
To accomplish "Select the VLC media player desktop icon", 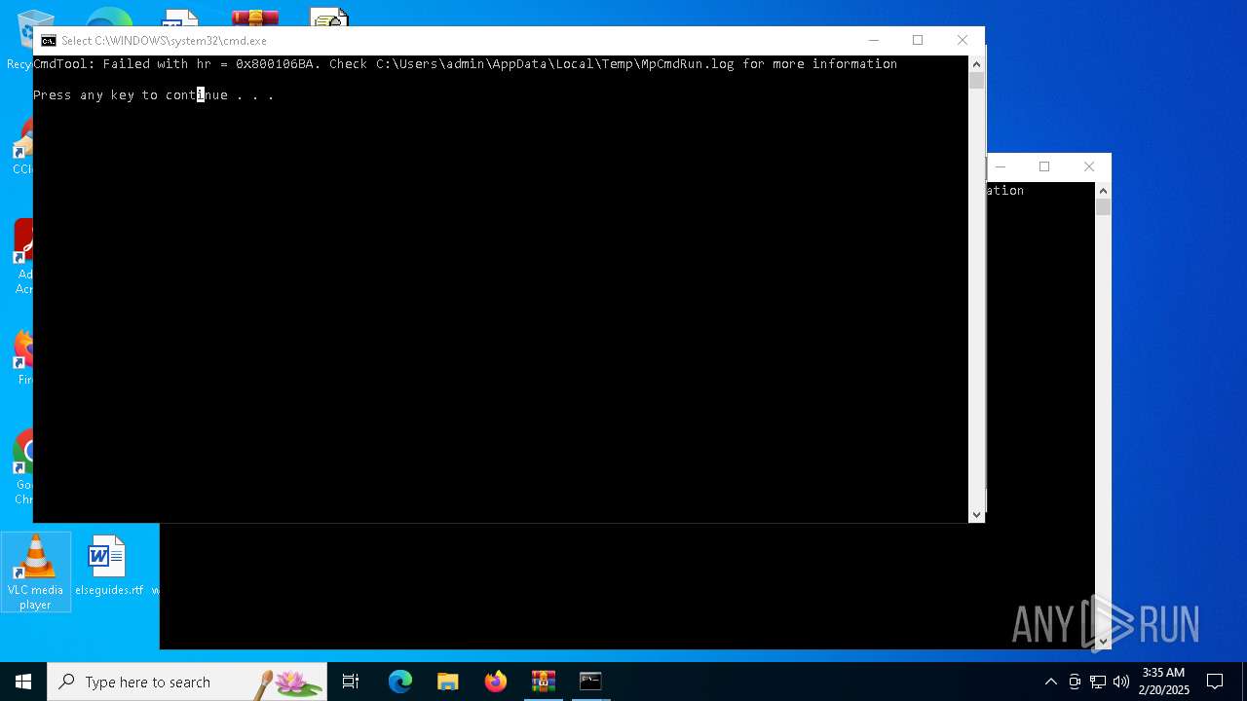I will pos(35,572).
